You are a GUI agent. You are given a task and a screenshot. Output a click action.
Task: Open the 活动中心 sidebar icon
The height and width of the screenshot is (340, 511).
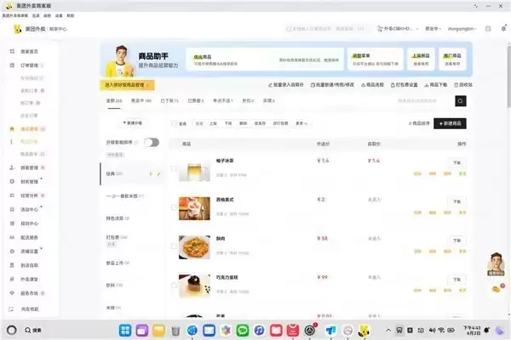click(12, 210)
